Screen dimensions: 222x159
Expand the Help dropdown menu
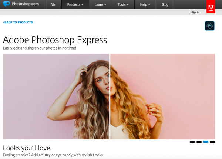145,4
